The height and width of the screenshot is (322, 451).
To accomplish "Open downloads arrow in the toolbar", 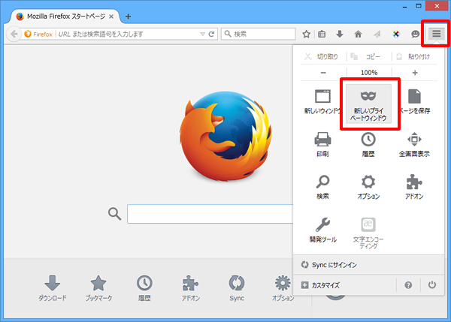I will 340,35.
